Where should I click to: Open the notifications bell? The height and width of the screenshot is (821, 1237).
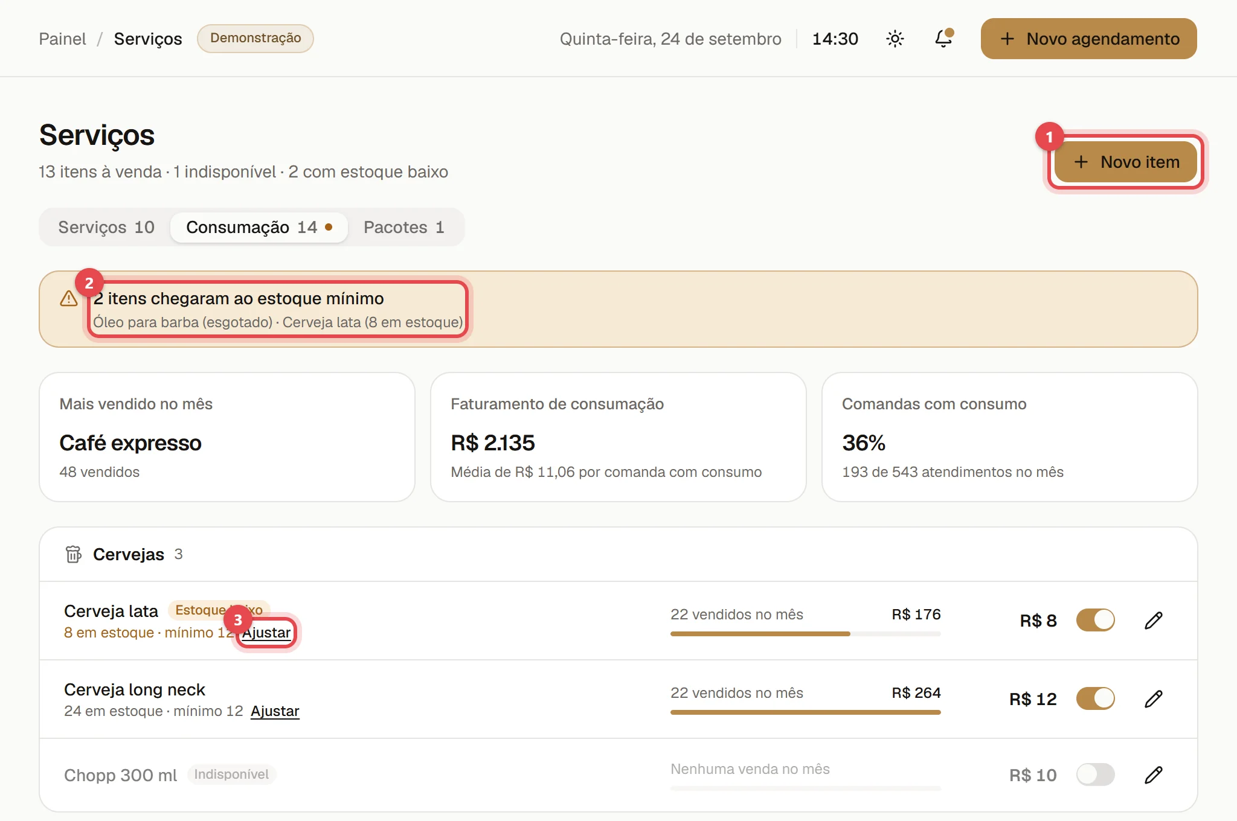click(x=943, y=39)
